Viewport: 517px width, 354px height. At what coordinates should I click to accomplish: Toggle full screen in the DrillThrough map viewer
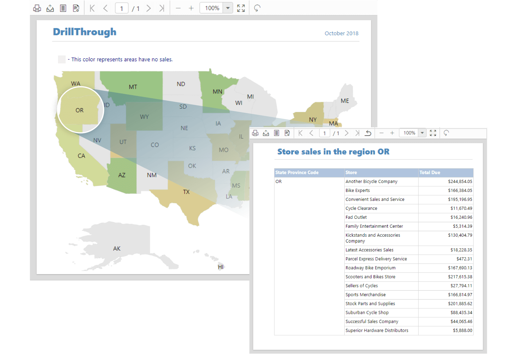[241, 8]
